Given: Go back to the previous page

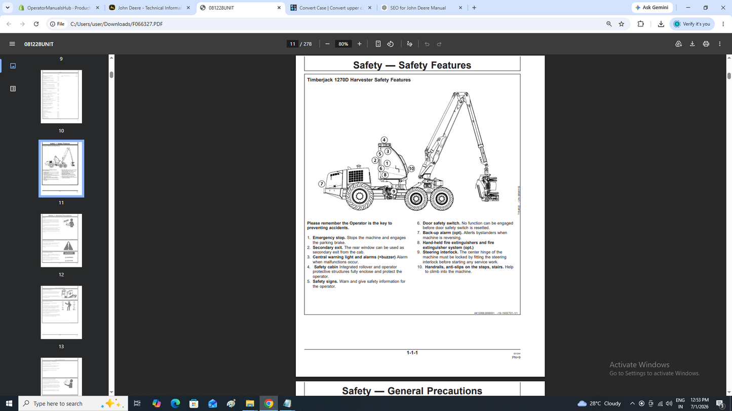Looking at the screenshot, I should point(9,24).
